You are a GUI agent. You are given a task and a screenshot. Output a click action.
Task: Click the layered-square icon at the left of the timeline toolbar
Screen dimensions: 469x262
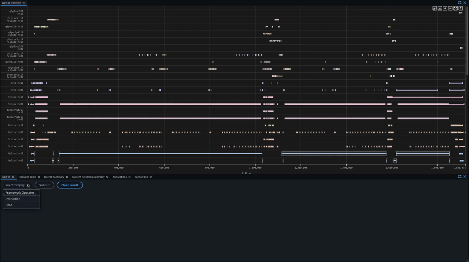point(435,8)
